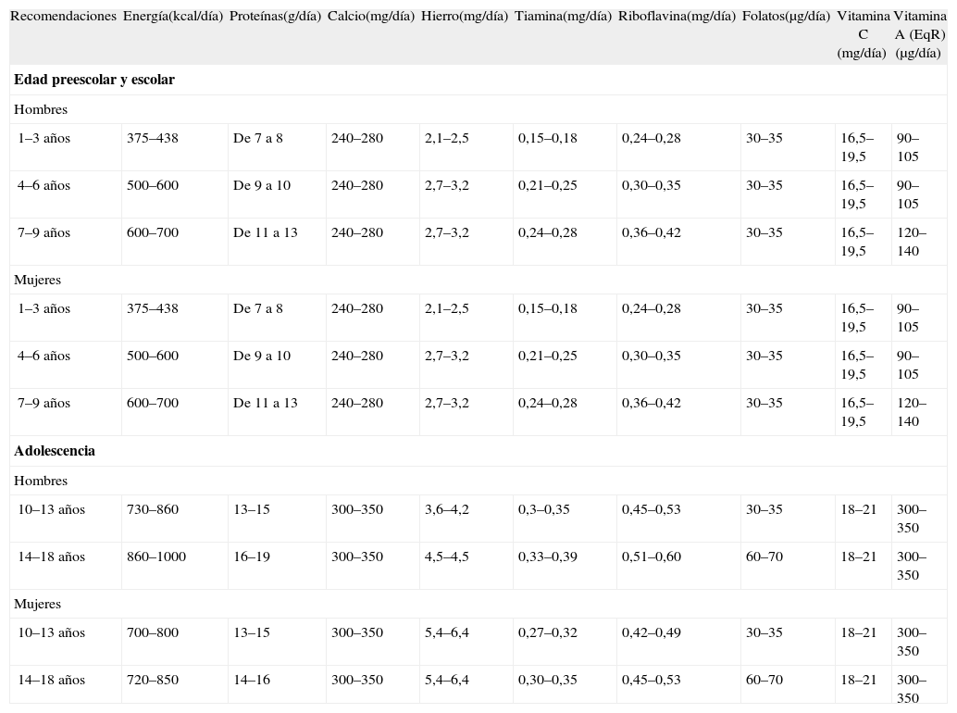Select the energy cell 720–850
957x713 pixels.
tap(153, 680)
